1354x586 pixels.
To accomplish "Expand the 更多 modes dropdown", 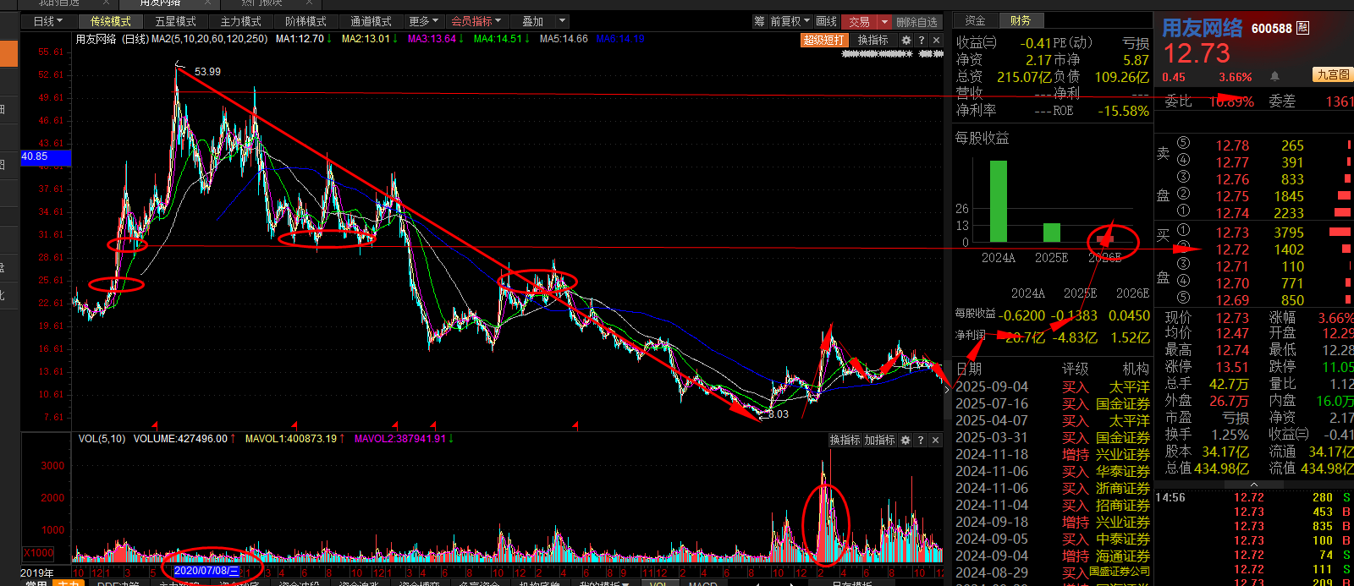I will click(x=424, y=21).
